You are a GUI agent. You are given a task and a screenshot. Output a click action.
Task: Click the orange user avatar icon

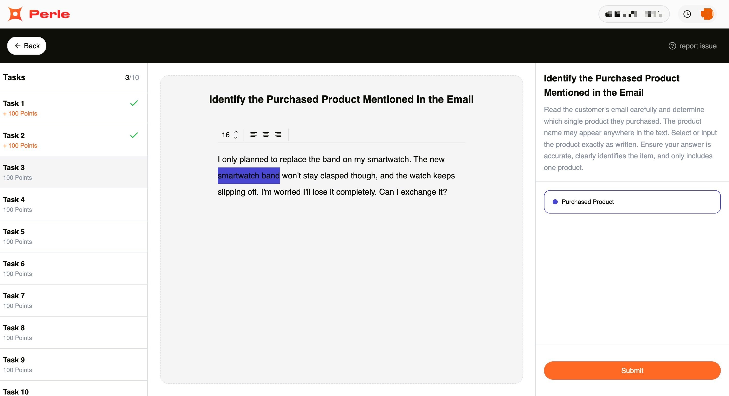707,14
